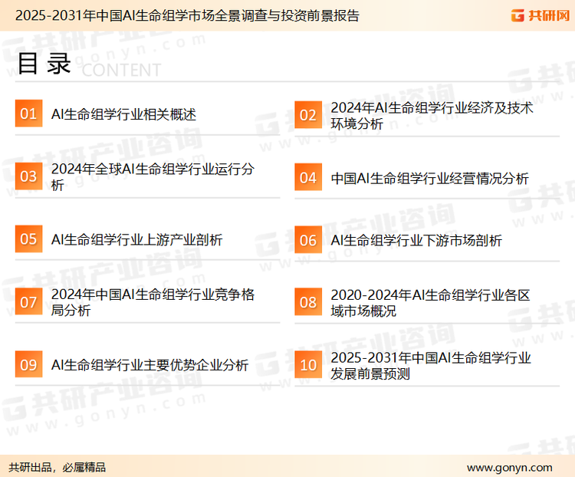
Task: Open the www.gonyn.com footer link
Action: pos(509,468)
